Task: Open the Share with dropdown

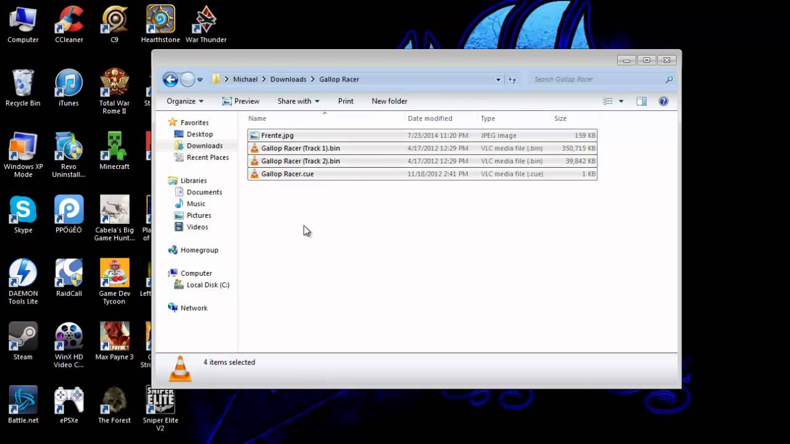Action: click(x=298, y=101)
